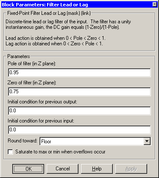This screenshot has height=178, width=159.
Task: Close the Block Parameters dialog with the X
Action: click(155, 4)
